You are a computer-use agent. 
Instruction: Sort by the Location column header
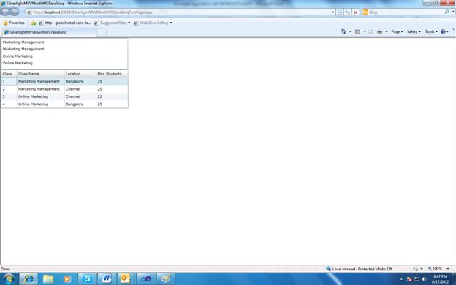point(80,74)
